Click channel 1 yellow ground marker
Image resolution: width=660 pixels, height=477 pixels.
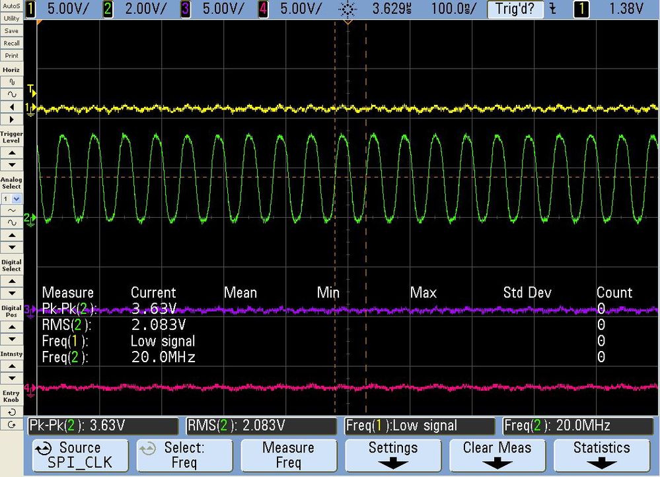pos(30,110)
